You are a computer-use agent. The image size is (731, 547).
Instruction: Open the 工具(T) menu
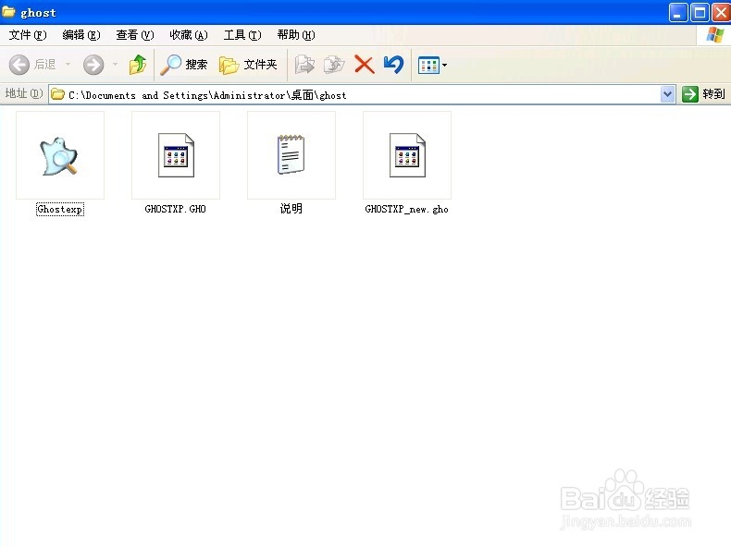(242, 35)
